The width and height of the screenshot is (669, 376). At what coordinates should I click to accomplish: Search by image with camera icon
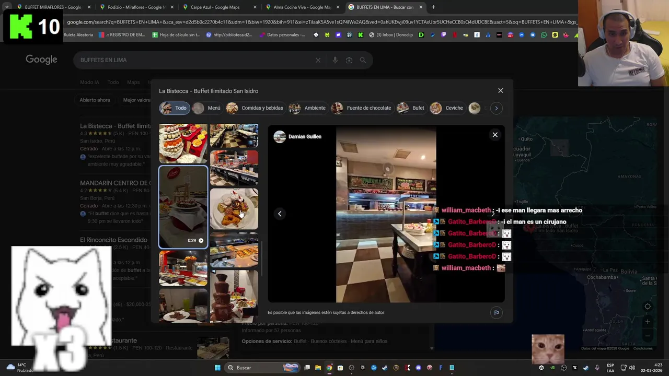[349, 60]
